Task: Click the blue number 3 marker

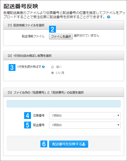Action: point(12,67)
